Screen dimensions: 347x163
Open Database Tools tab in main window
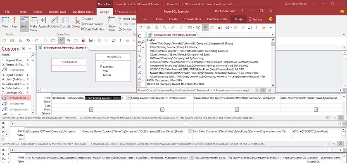(x=83, y=12)
